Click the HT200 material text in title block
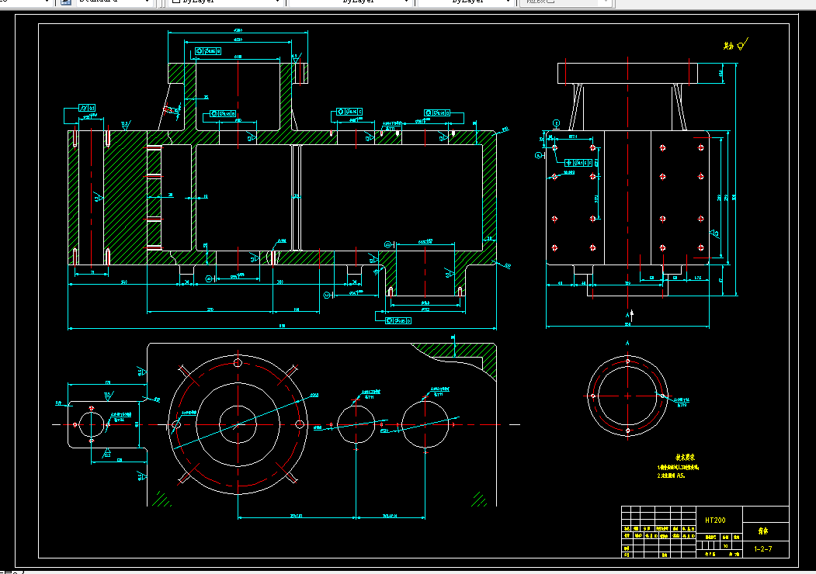 715,520
